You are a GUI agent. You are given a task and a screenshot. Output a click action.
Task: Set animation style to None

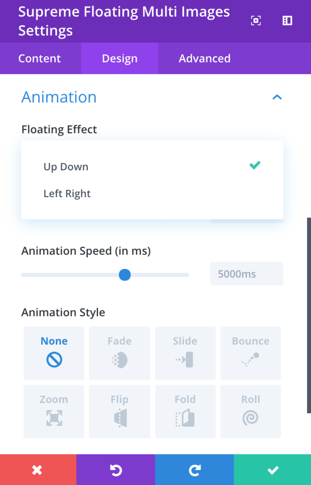point(54,353)
